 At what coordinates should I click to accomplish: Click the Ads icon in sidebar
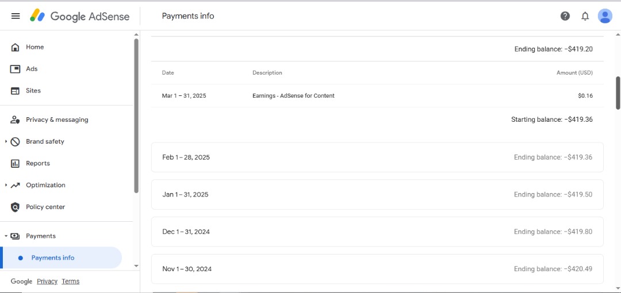16,69
